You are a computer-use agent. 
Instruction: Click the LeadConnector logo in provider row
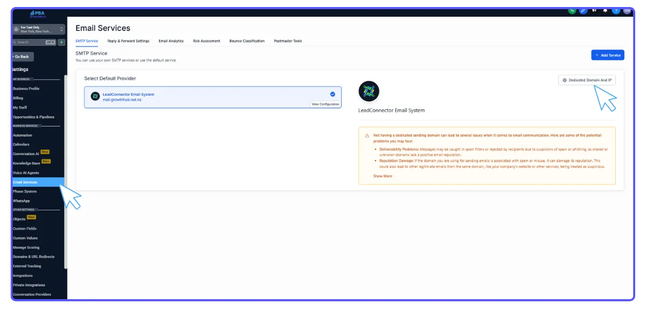95,96
